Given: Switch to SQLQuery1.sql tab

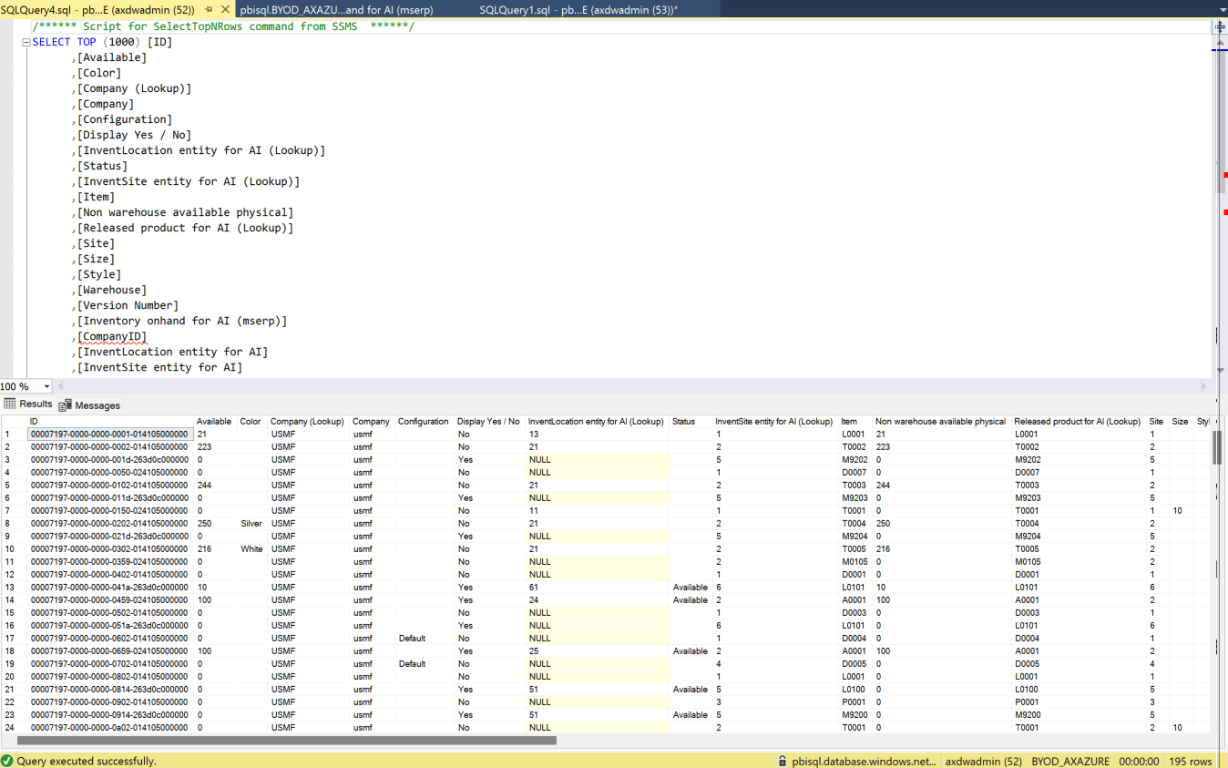Looking at the screenshot, I should point(578,10).
